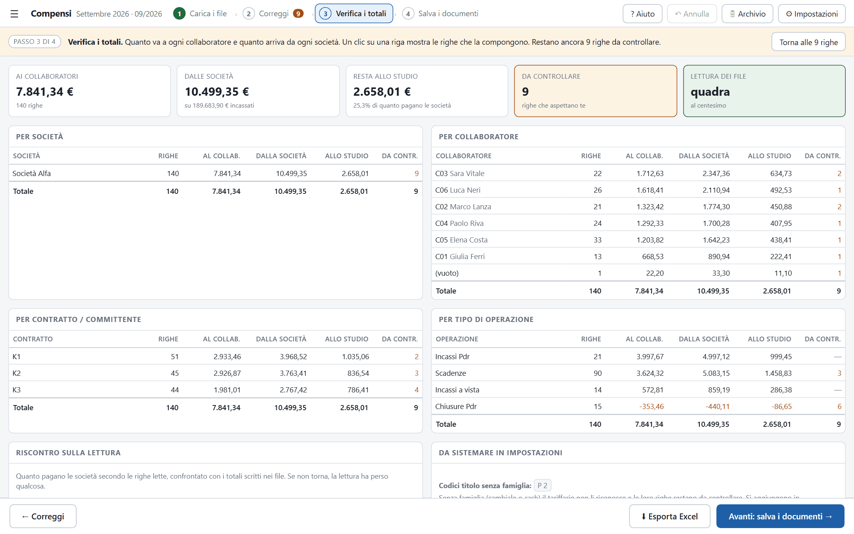Open the C05 Elena Costa row
Screen dimensions: 854x534
pos(638,240)
